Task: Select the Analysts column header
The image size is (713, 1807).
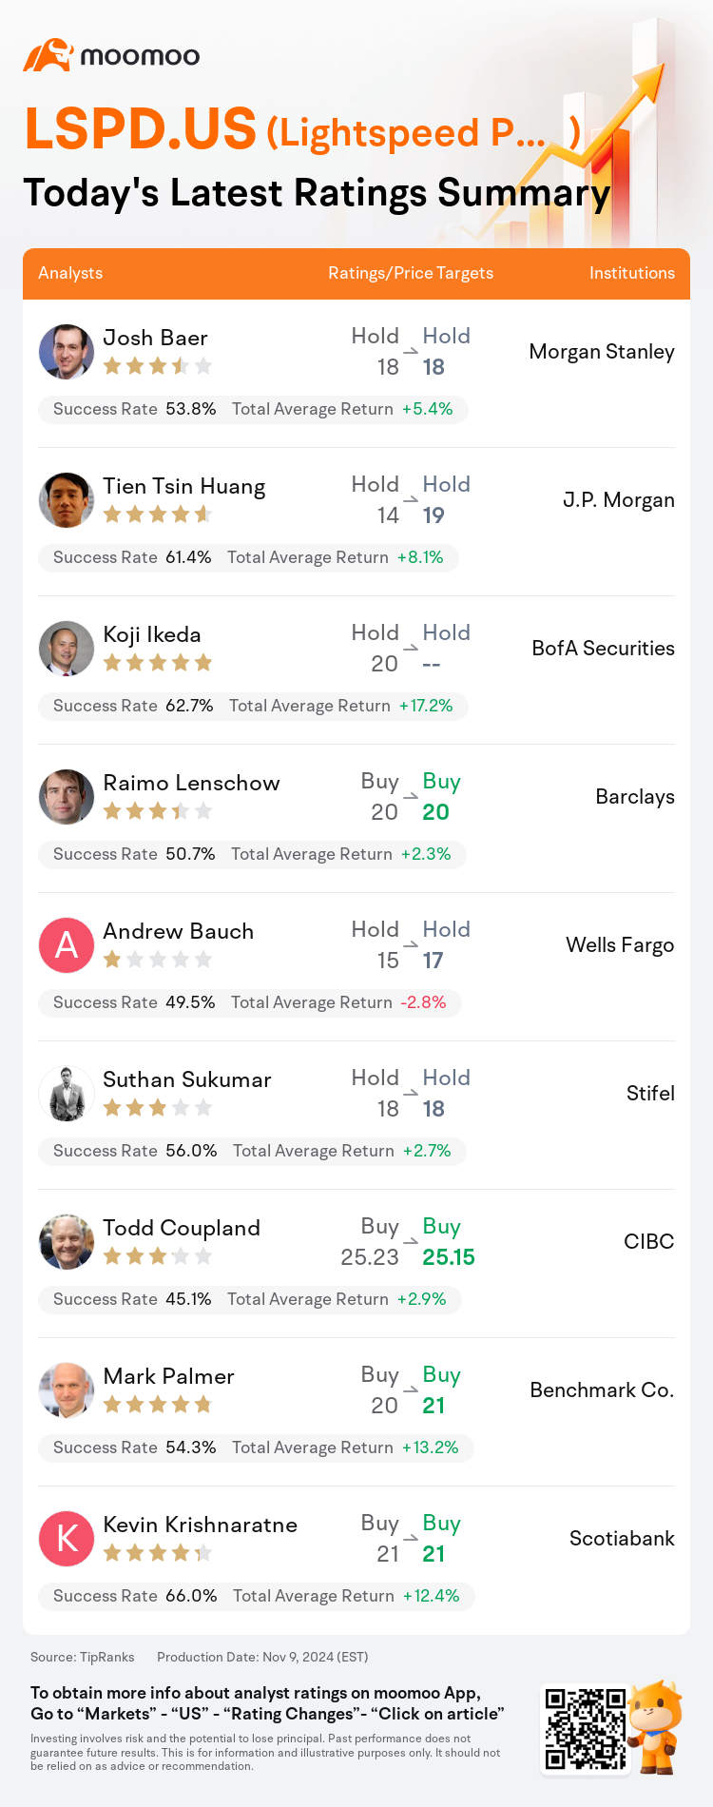Action: (x=70, y=273)
